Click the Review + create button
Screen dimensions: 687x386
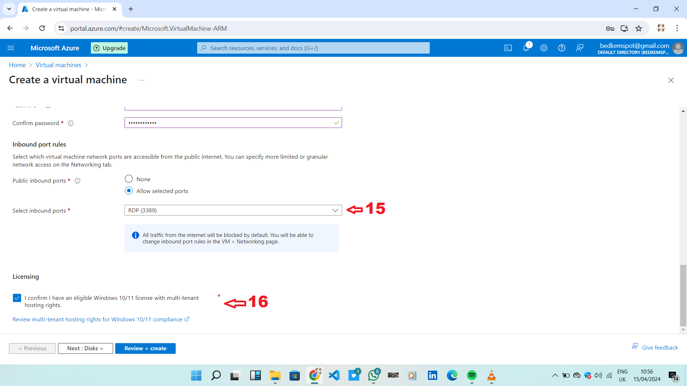145,348
